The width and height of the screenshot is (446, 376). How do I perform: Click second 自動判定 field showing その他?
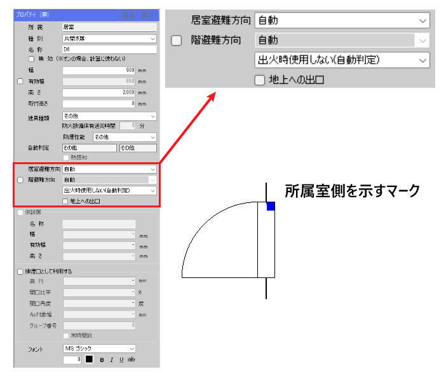coord(139,148)
